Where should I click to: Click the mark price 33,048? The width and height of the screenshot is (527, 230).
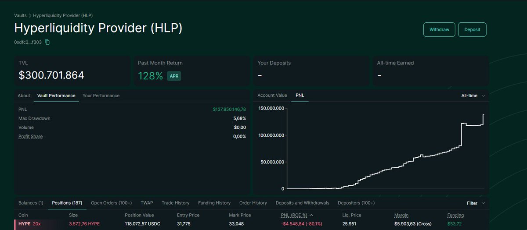(x=237, y=224)
